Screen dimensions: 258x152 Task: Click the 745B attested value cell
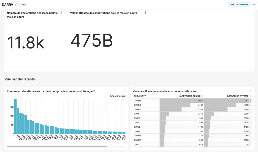(x=227, y=105)
